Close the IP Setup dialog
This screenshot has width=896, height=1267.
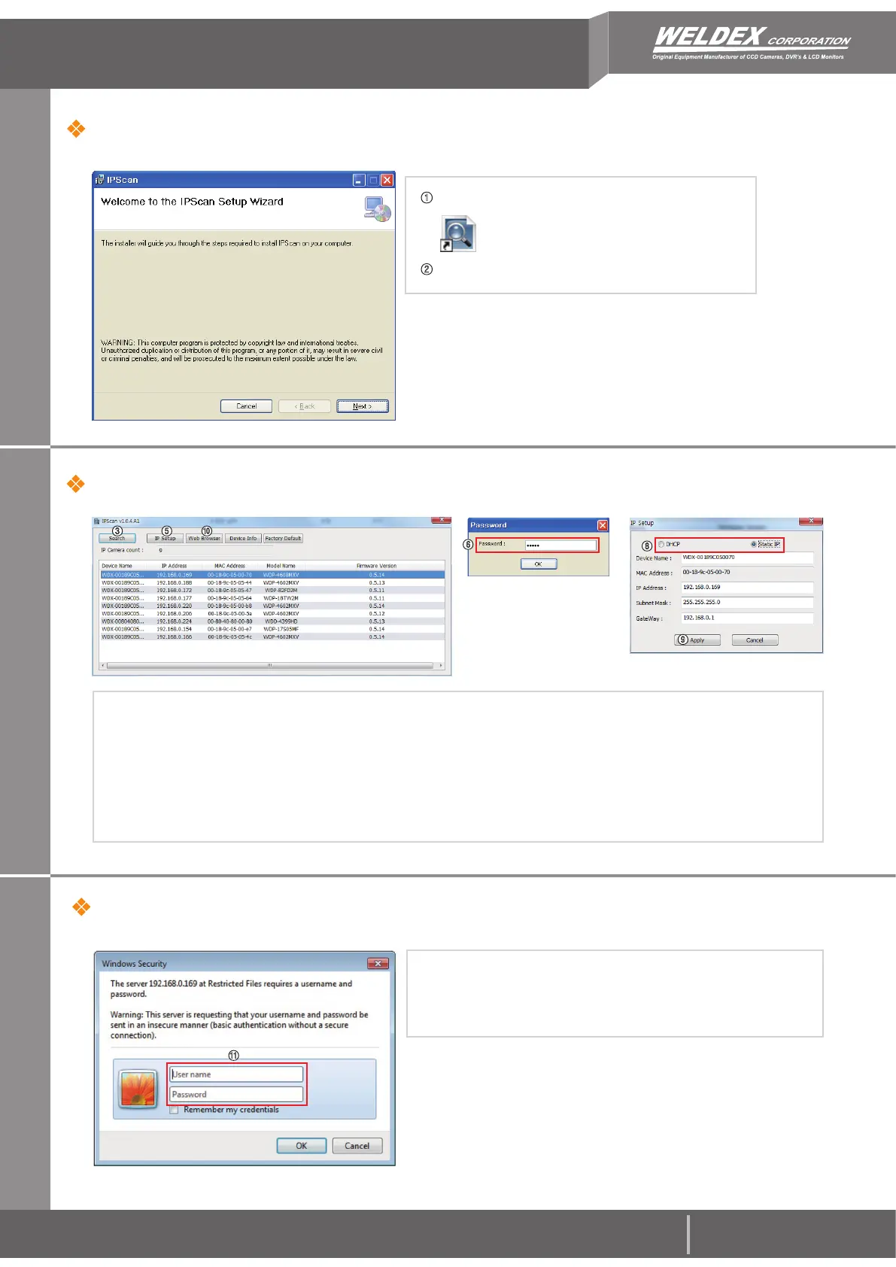pos(811,521)
